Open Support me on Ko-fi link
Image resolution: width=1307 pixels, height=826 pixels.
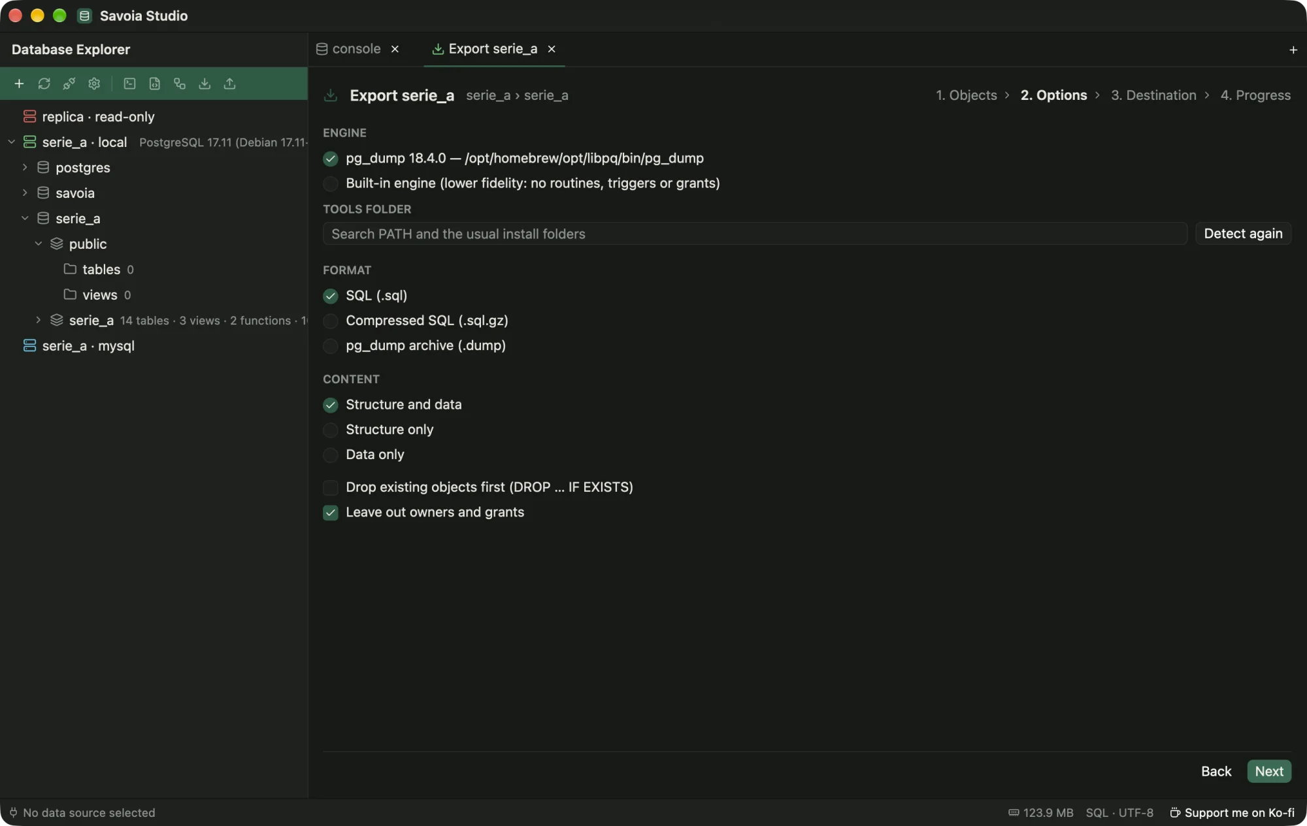click(1232, 813)
